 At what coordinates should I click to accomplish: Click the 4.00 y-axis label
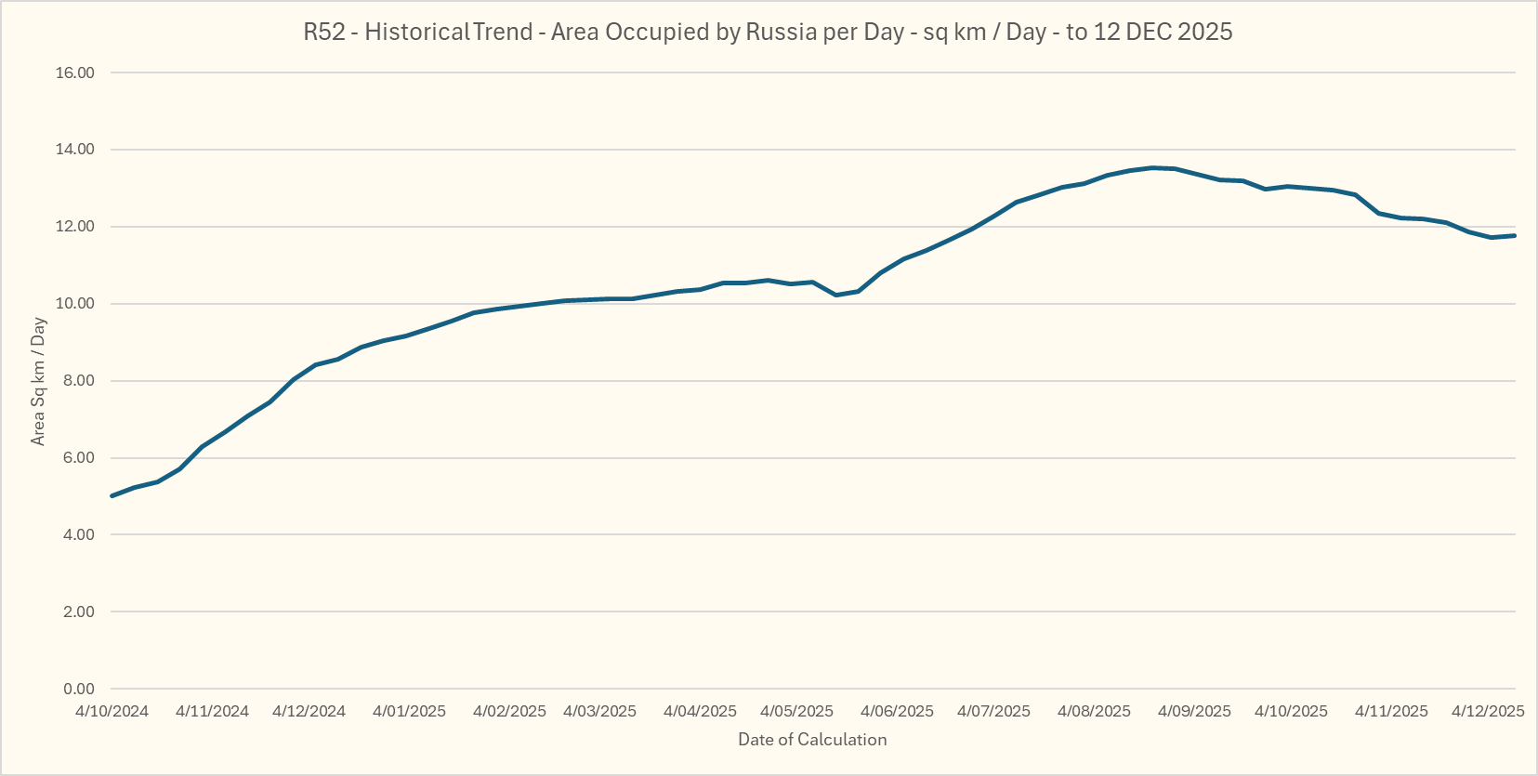[x=78, y=534]
